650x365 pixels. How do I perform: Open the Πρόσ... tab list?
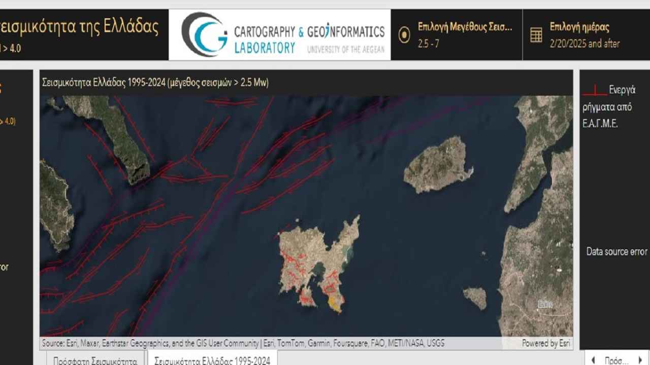(x=616, y=360)
